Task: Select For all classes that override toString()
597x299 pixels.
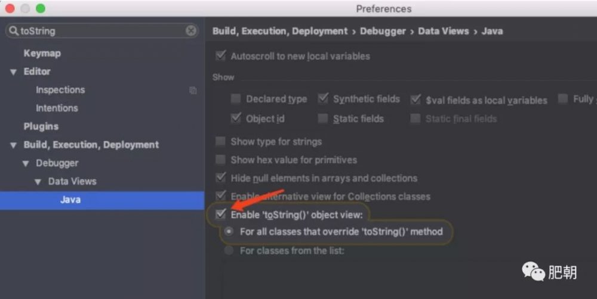Action: [x=229, y=231]
